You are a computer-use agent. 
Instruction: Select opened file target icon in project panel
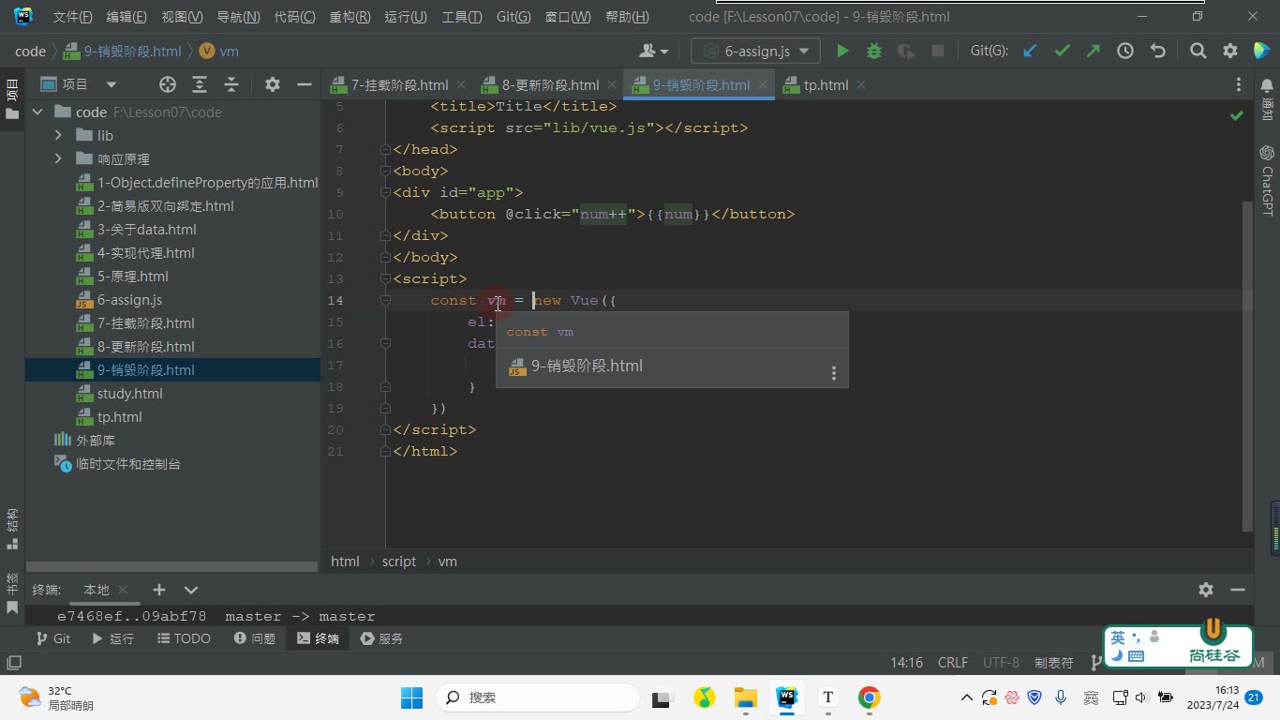pyautogui.click(x=168, y=84)
